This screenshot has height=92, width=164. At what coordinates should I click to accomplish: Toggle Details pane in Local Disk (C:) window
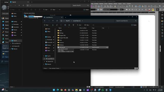134,25
